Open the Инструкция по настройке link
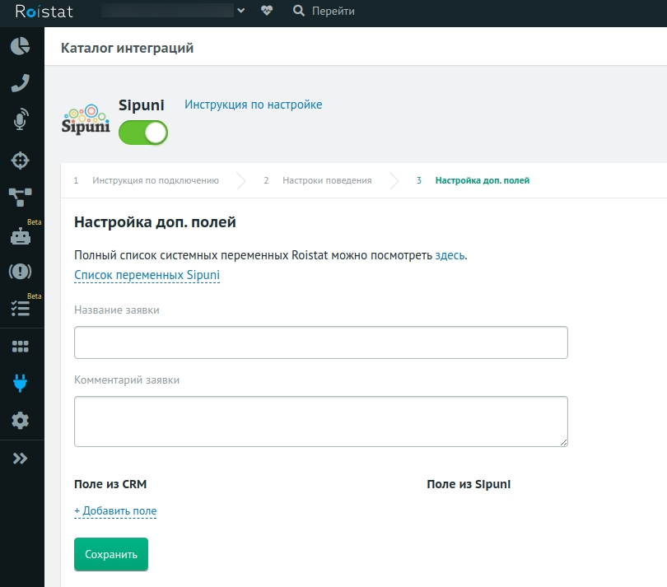The width and height of the screenshot is (667, 587). 253,105
